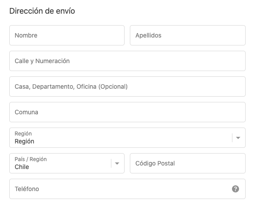The image size is (254, 203).
Task: Click into the Apellidos field
Action: [188, 35]
